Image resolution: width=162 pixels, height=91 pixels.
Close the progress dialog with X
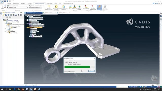(x=94, y=58)
